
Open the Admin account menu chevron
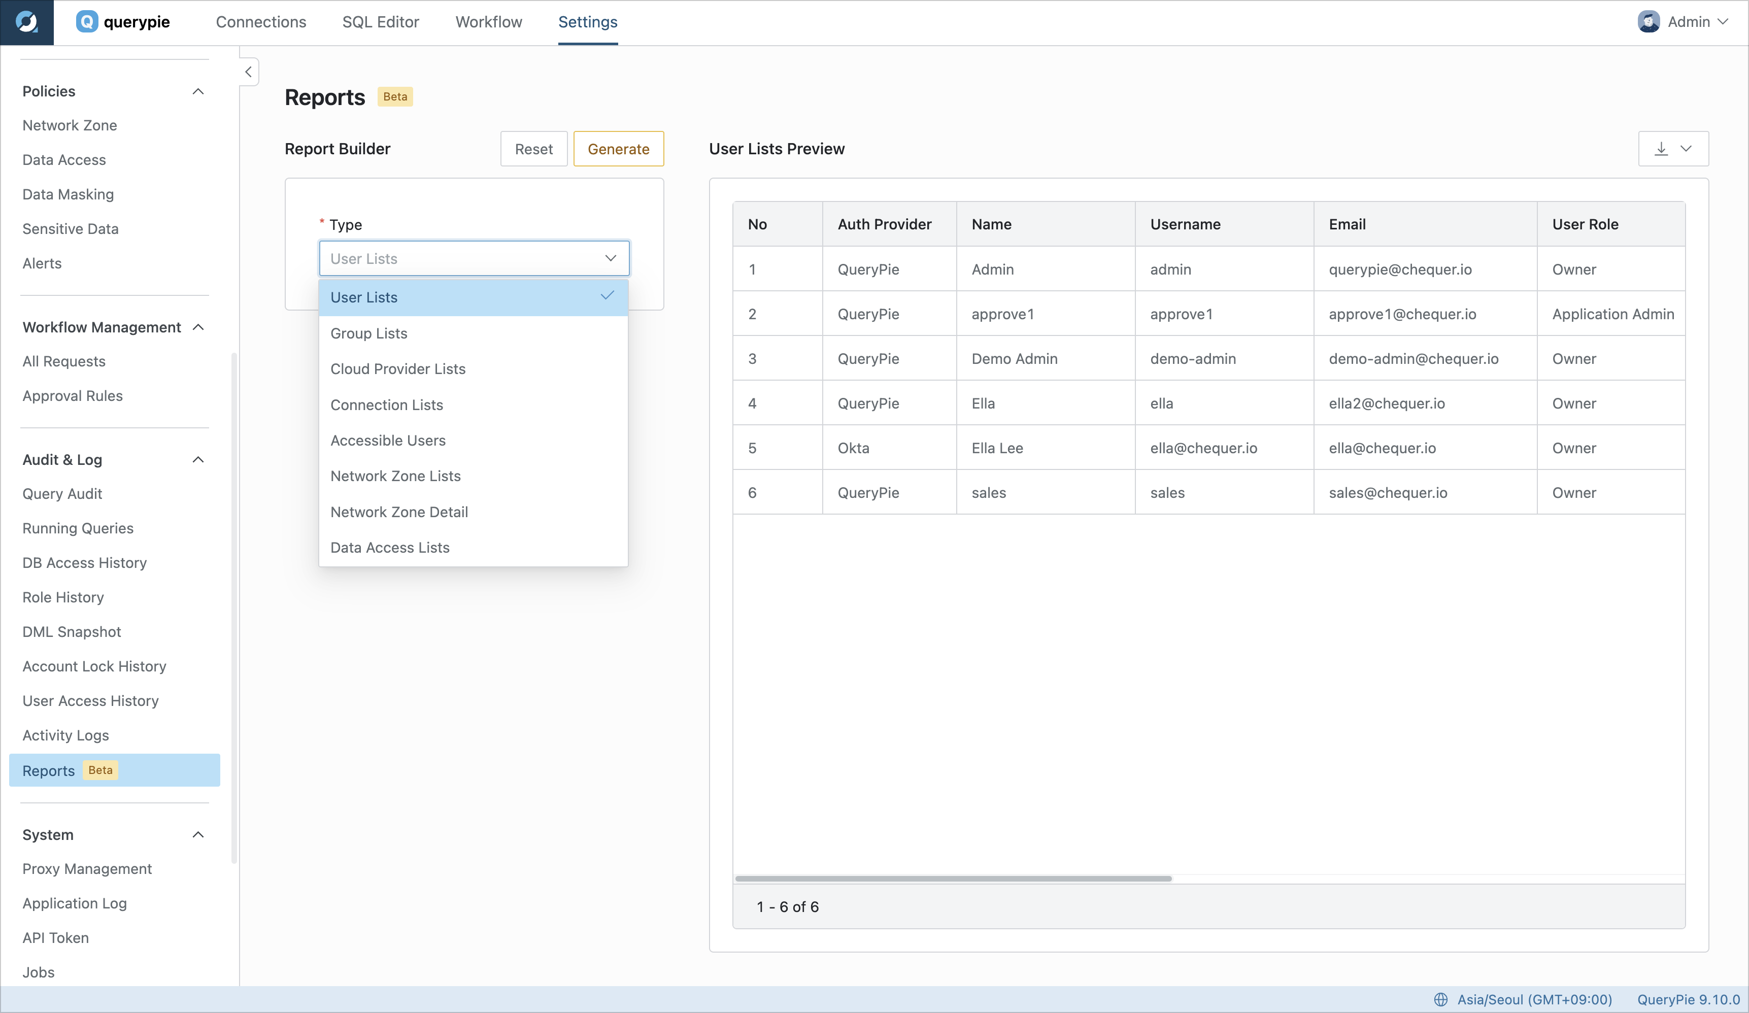pyautogui.click(x=1723, y=21)
